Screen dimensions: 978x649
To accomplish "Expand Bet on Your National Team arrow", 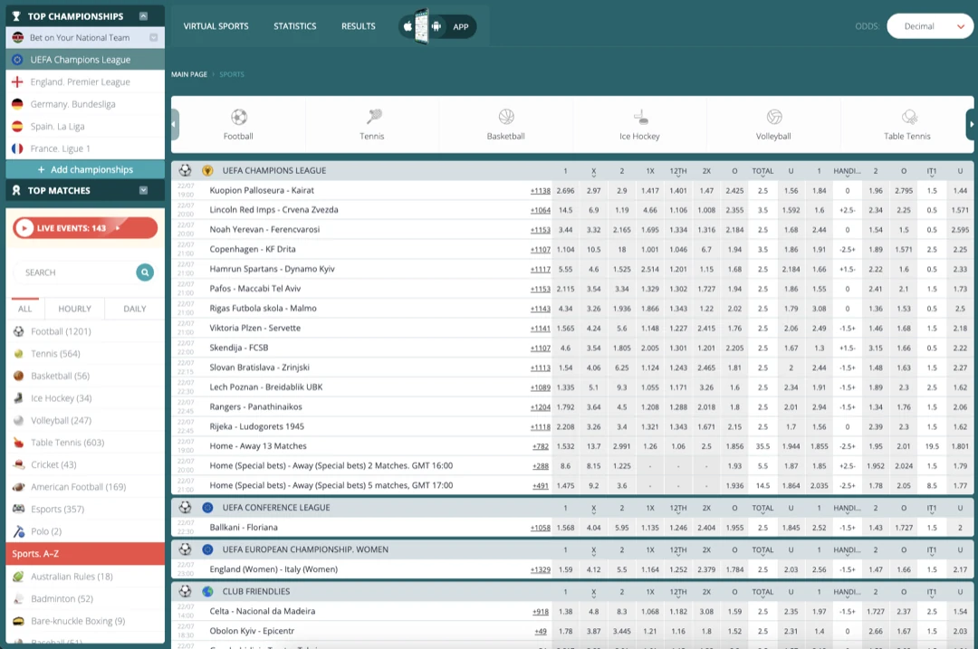I will pos(153,37).
